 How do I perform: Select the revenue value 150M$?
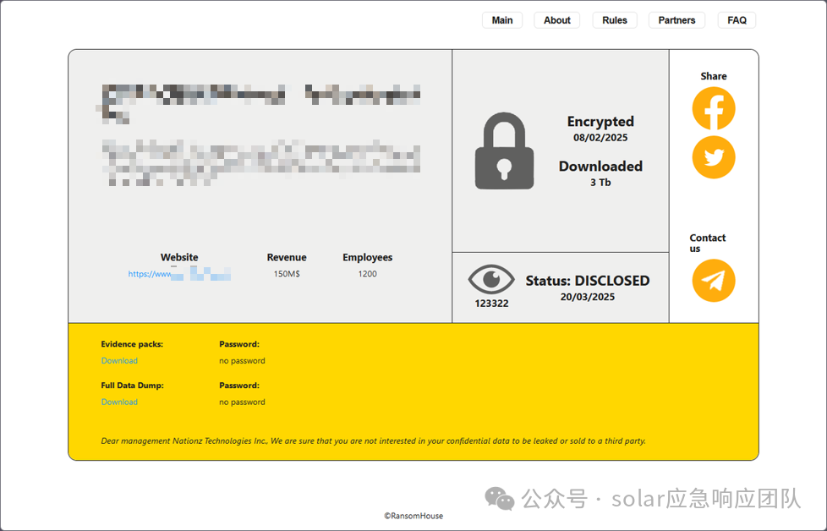(x=287, y=274)
